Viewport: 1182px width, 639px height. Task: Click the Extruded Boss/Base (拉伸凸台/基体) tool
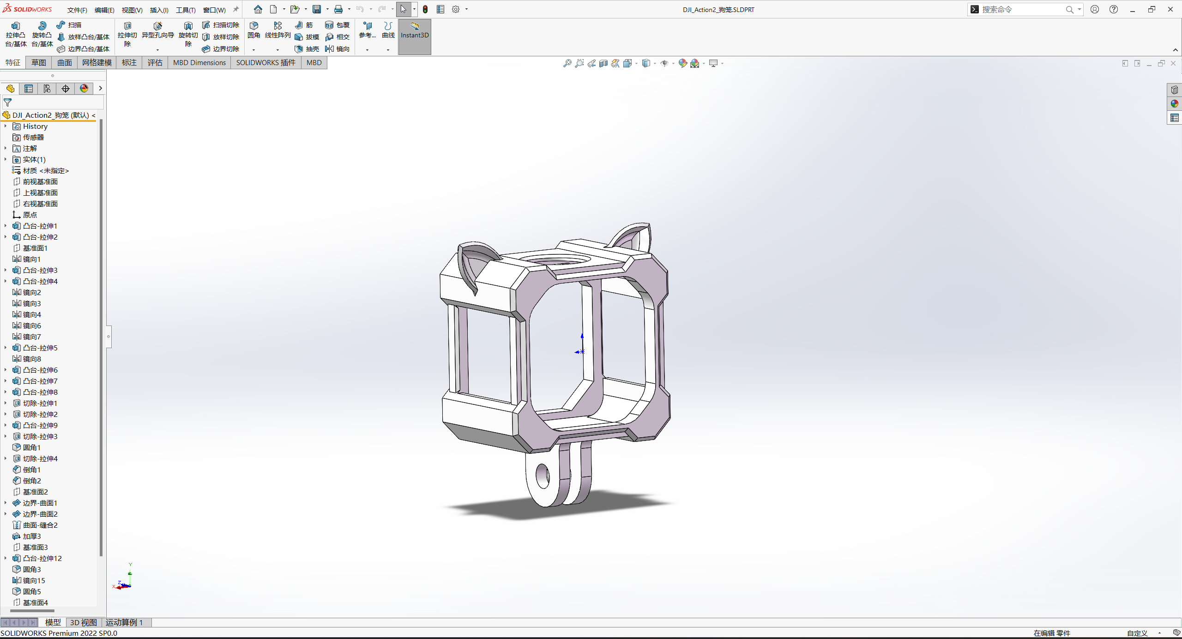(16, 35)
